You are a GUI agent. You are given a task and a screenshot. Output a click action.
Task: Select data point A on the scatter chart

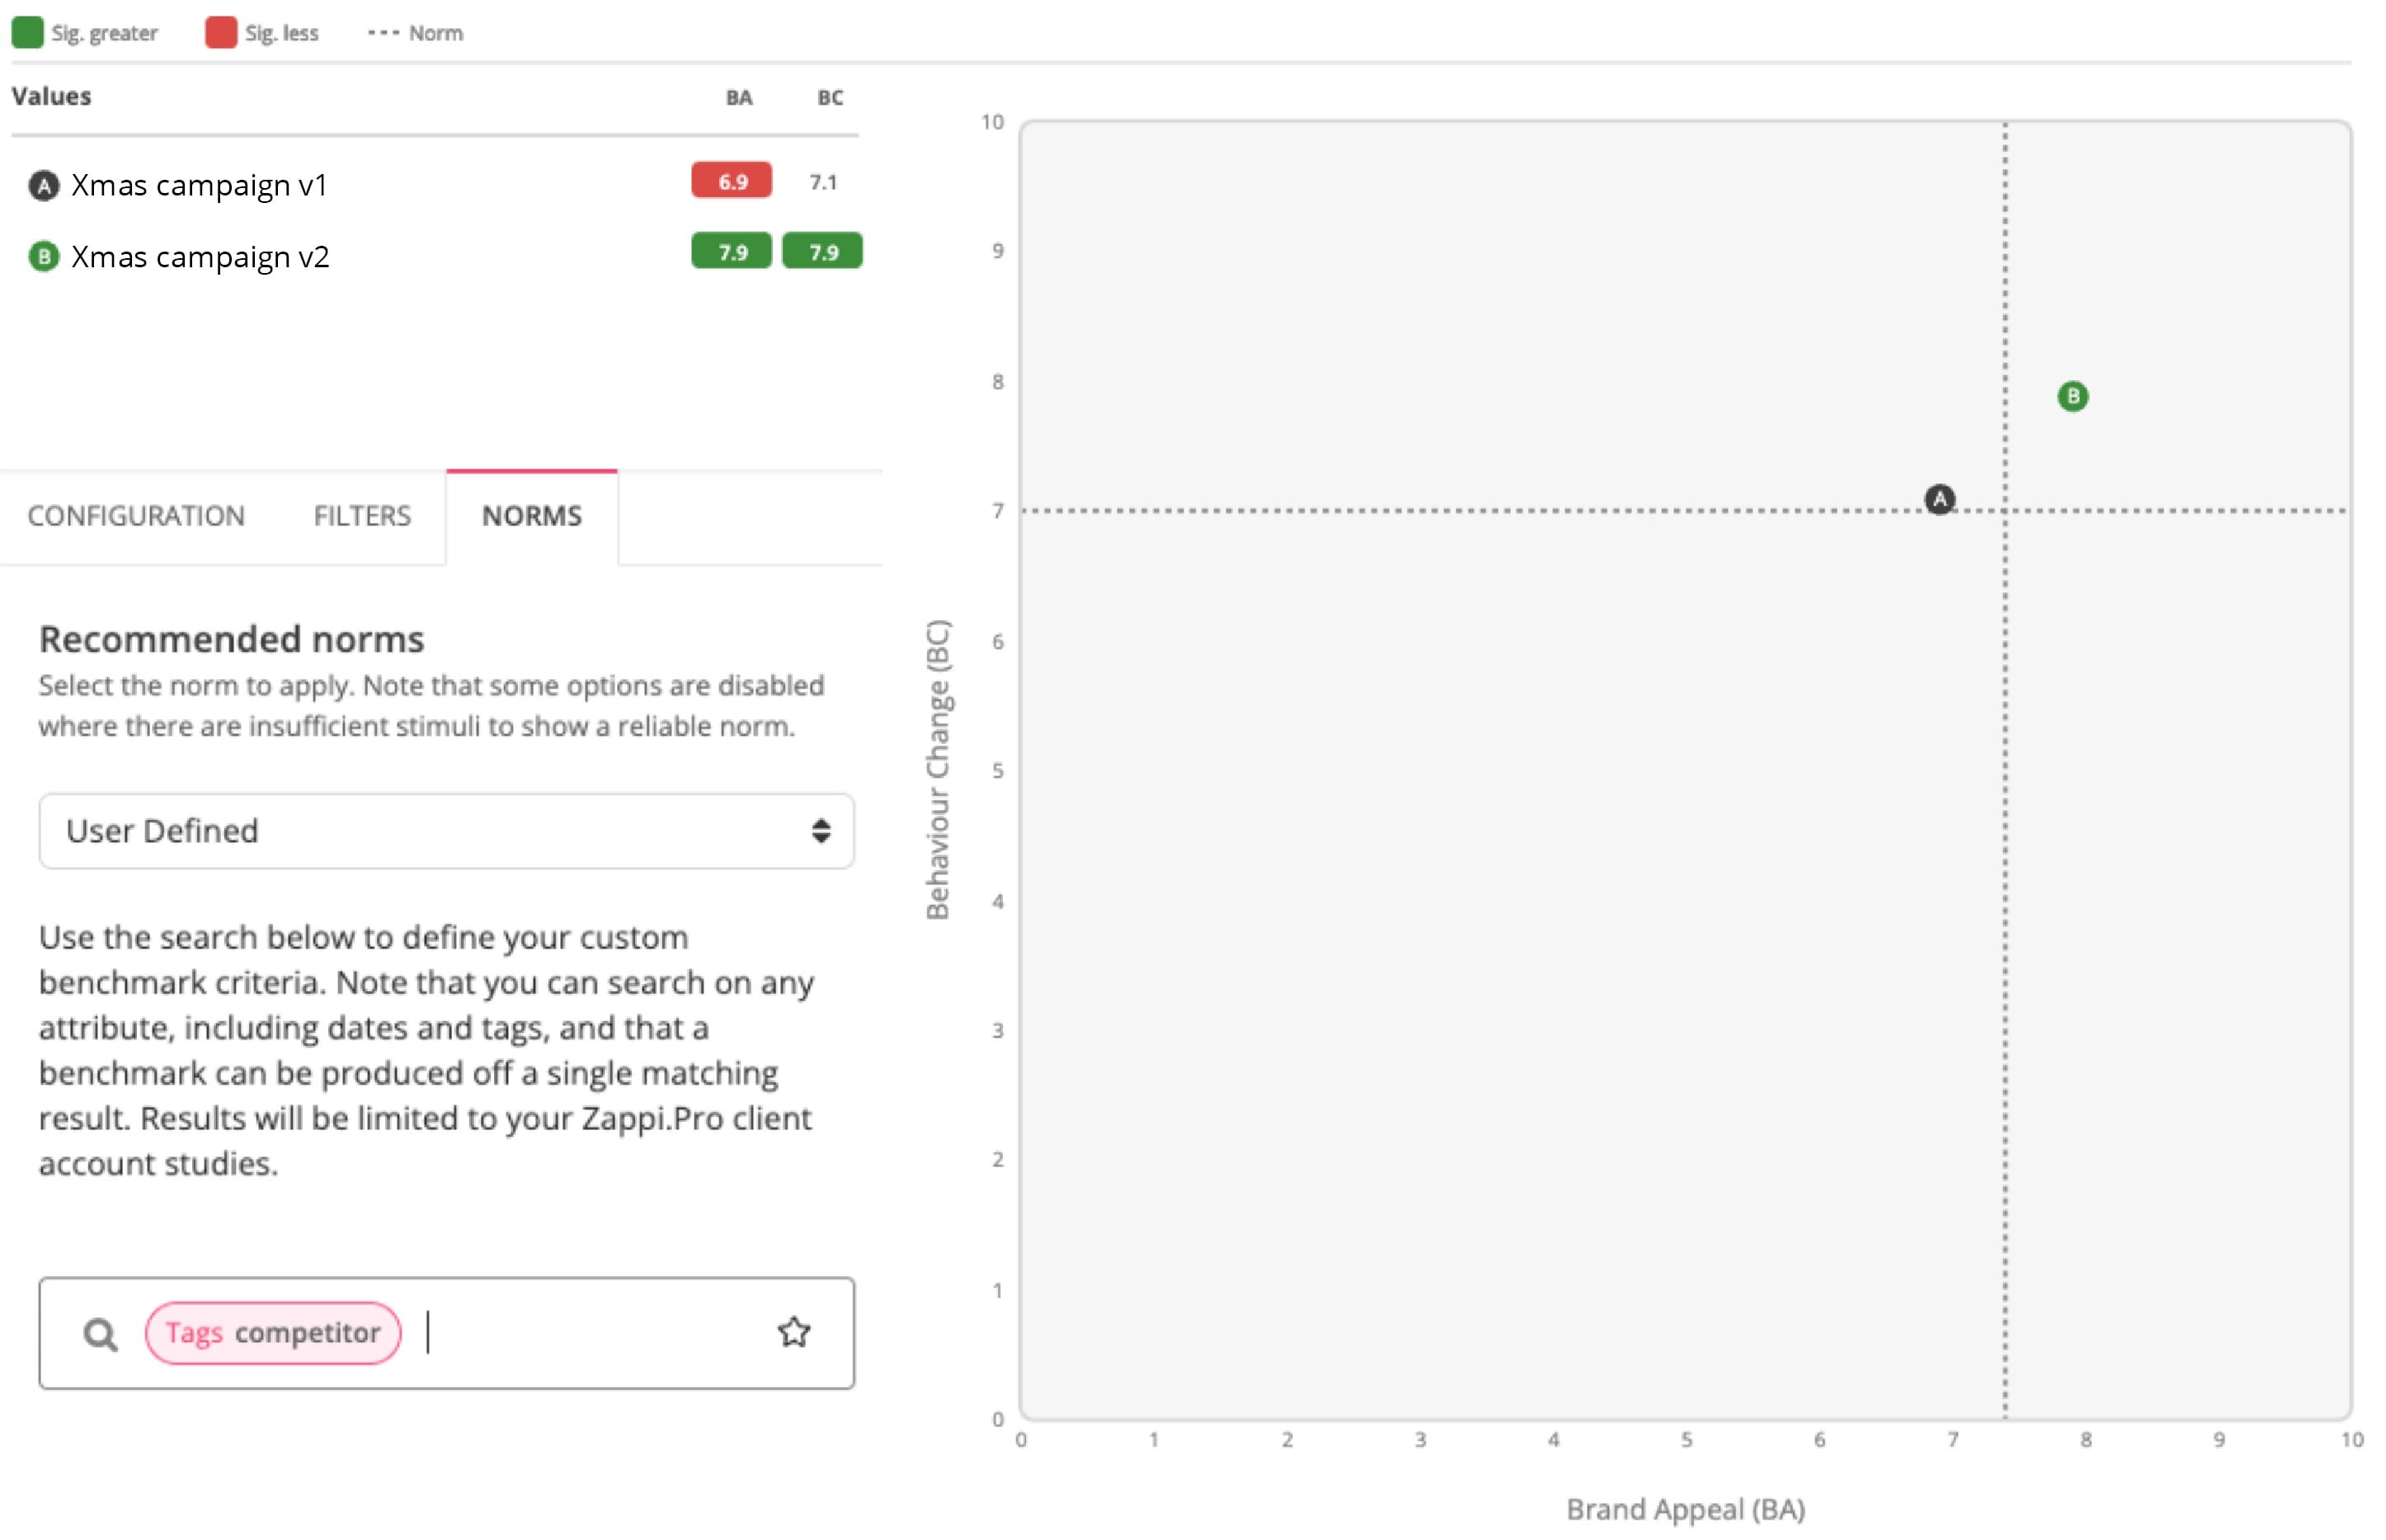coord(1939,499)
